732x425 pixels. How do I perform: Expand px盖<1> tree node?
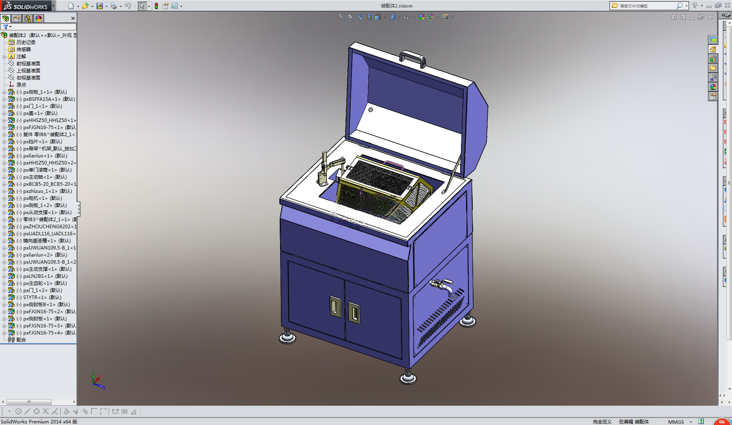[x=4, y=113]
